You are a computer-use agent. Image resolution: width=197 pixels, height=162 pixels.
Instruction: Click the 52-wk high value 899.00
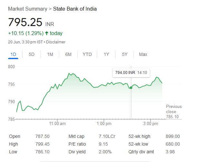(173, 136)
